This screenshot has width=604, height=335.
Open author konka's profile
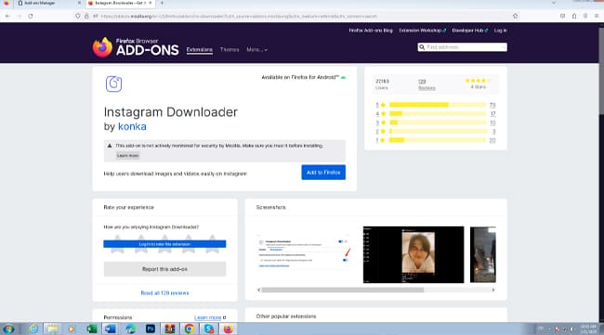[132, 126]
